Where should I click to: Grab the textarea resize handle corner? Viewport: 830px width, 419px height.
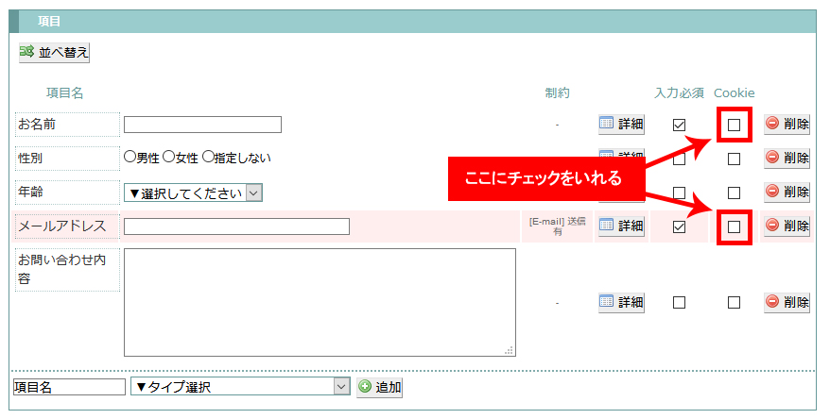pyautogui.click(x=510, y=350)
